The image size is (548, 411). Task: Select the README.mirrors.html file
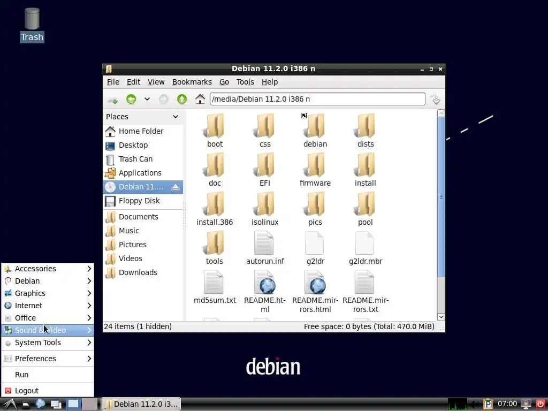click(x=315, y=292)
